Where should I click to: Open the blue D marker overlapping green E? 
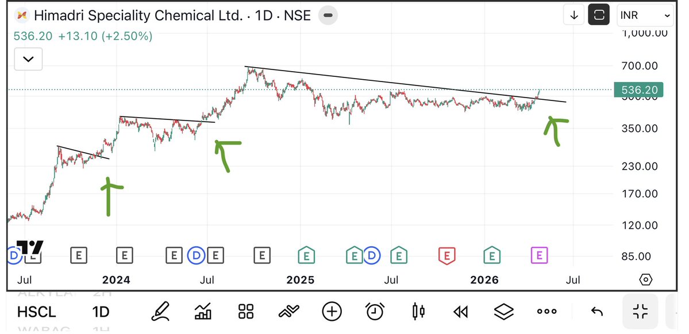point(372,255)
